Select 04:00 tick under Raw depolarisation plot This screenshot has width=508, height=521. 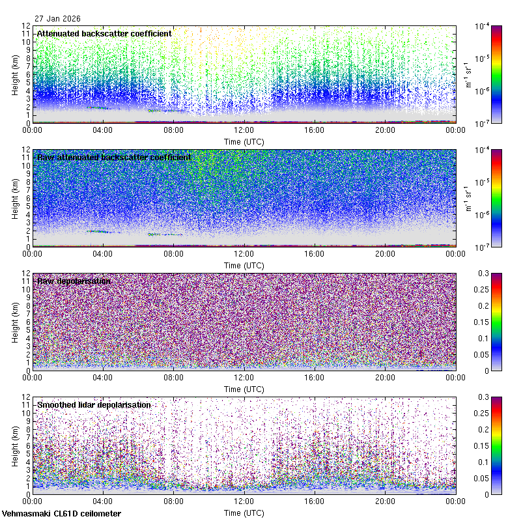pos(103,378)
